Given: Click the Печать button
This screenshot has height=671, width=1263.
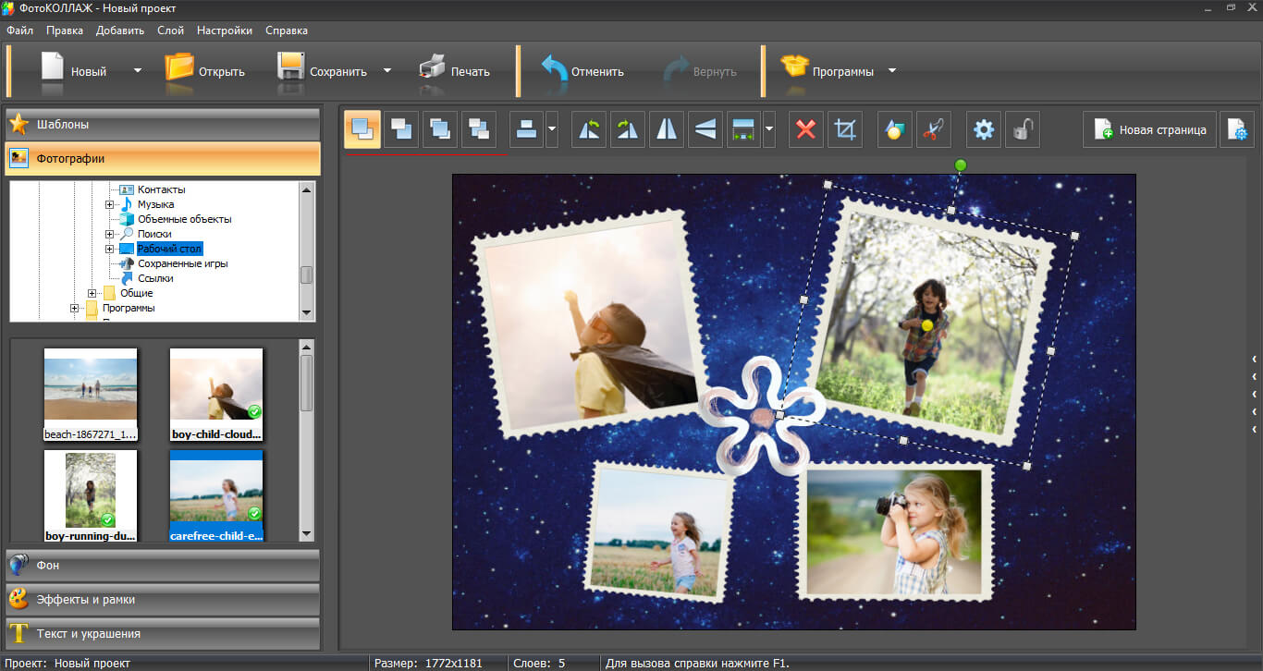Looking at the screenshot, I should point(455,71).
